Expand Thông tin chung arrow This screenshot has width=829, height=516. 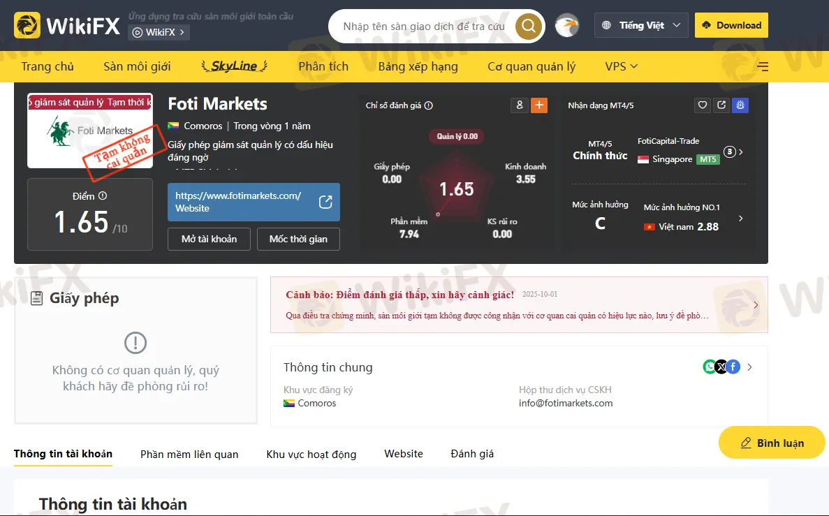749,367
